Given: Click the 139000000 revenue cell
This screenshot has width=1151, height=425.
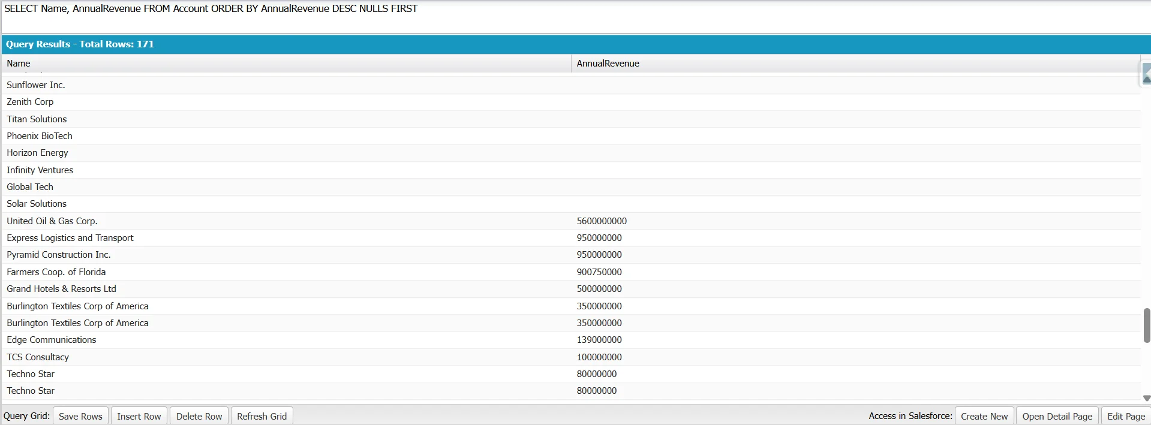Looking at the screenshot, I should (855, 340).
